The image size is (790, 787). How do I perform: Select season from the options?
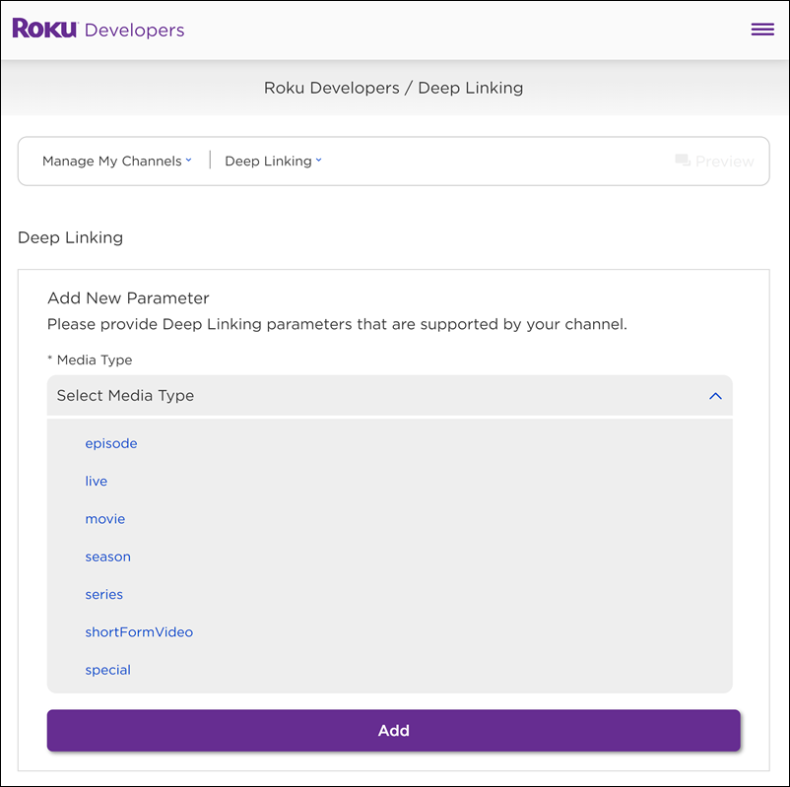tap(107, 557)
